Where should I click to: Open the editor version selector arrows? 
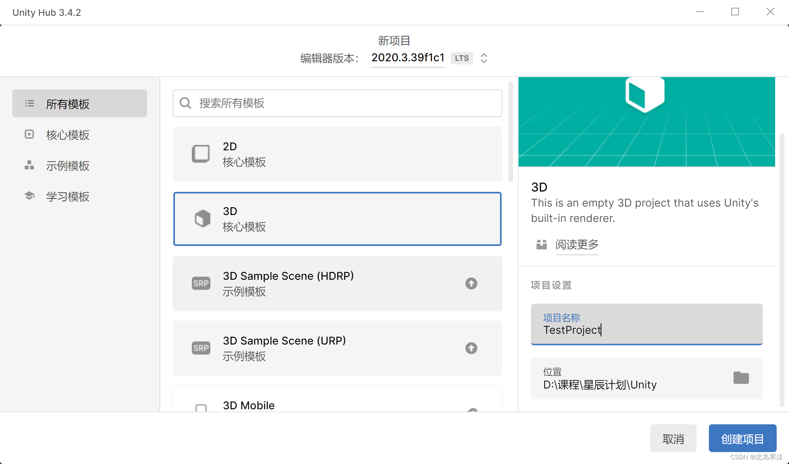tap(484, 58)
